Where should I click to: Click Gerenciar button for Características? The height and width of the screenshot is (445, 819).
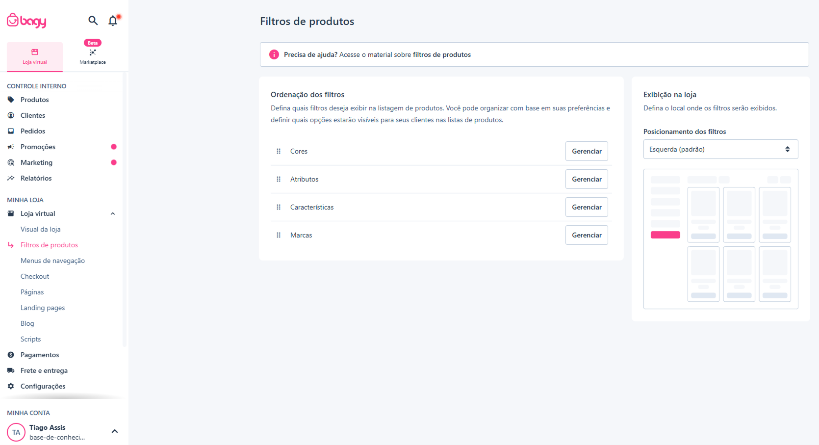point(587,207)
